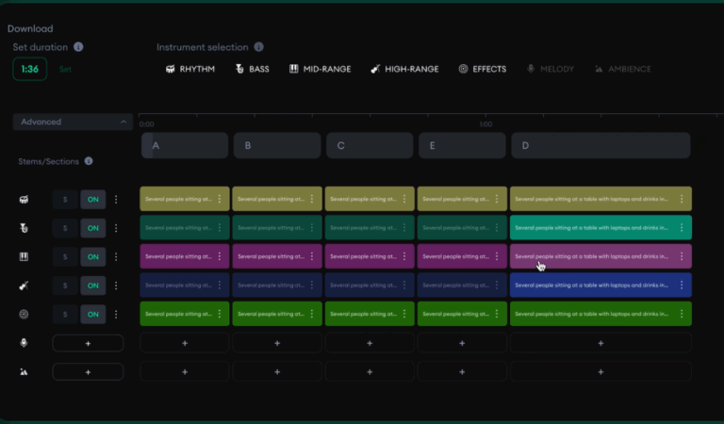Click the piano keys icon of the mid-range stem row
Screen dimensions: 724x424
[x=24, y=256]
